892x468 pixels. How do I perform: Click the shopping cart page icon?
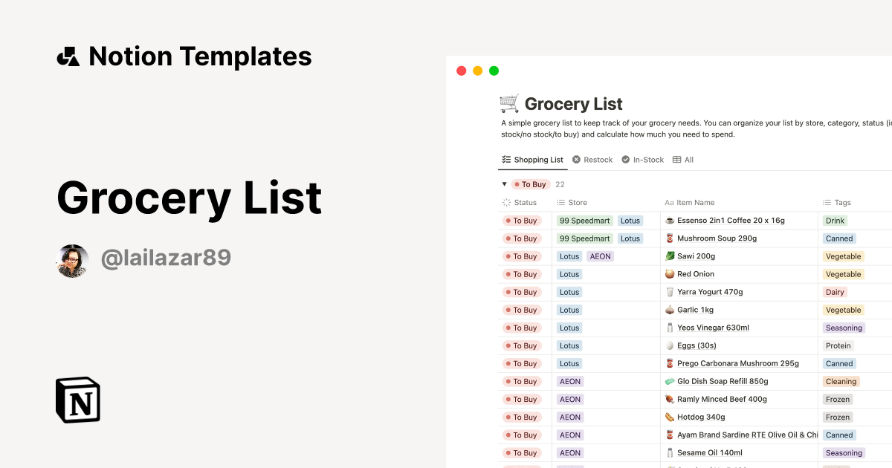click(x=509, y=103)
